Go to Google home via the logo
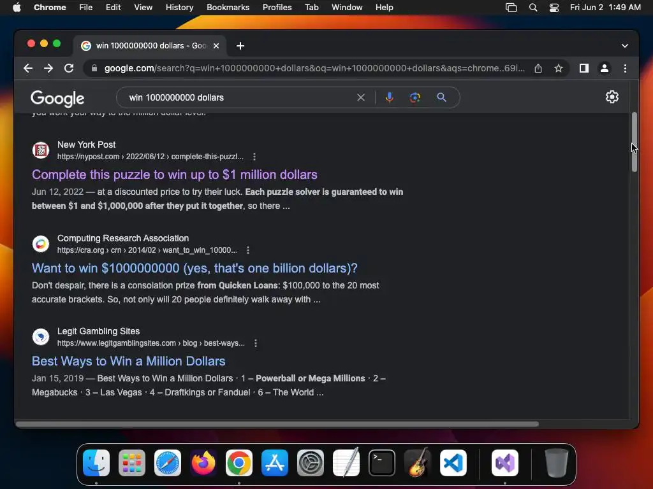 [x=57, y=98]
